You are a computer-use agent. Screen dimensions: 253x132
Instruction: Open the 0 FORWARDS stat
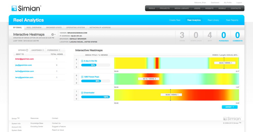pyautogui.click(x=224, y=37)
